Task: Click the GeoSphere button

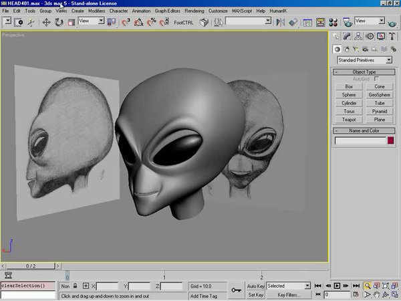Action: coord(379,95)
